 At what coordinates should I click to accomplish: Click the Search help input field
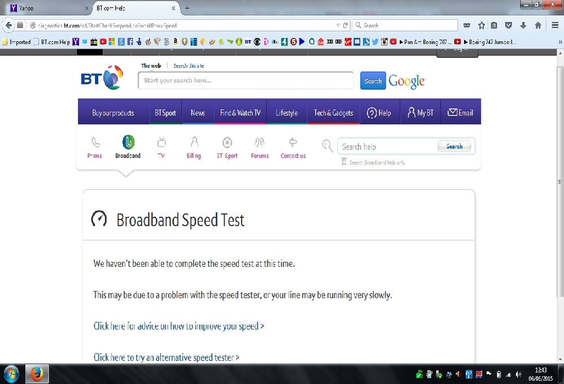pyautogui.click(x=388, y=146)
